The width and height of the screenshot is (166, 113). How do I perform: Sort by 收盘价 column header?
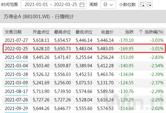107,32
